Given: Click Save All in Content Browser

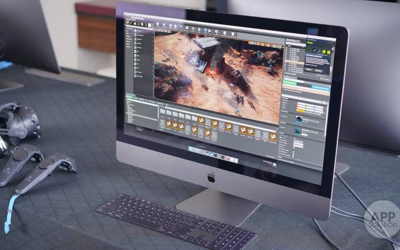Looking at the screenshot, I should (x=141, y=99).
